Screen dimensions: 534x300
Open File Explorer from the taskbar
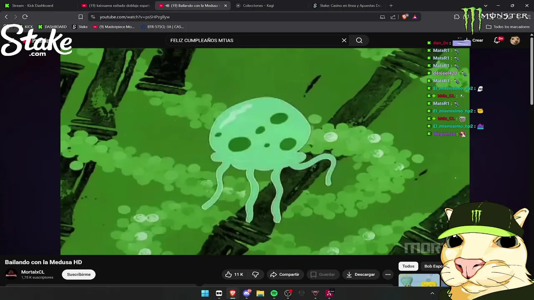pos(260,293)
